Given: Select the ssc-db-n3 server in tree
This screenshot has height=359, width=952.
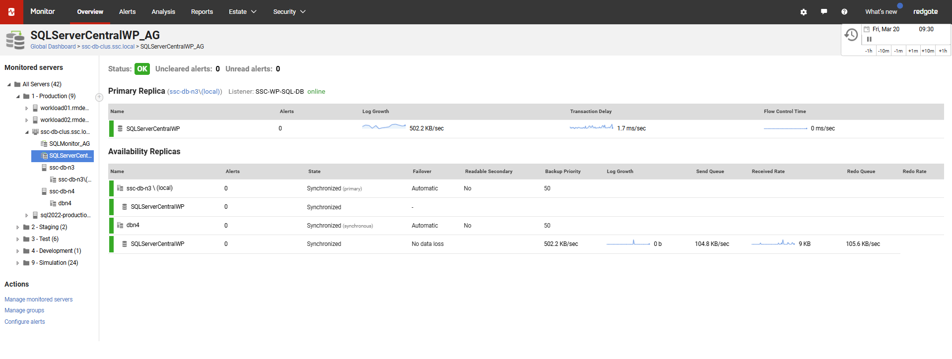Looking at the screenshot, I should coord(62,168).
